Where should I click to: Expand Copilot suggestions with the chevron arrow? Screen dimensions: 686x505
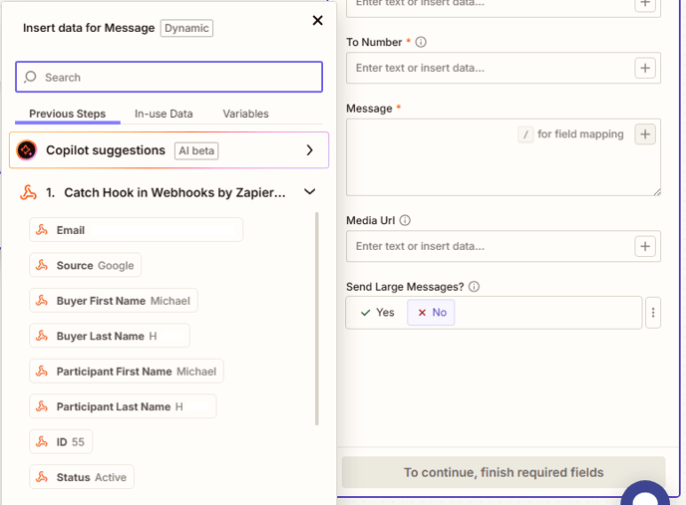click(x=310, y=150)
